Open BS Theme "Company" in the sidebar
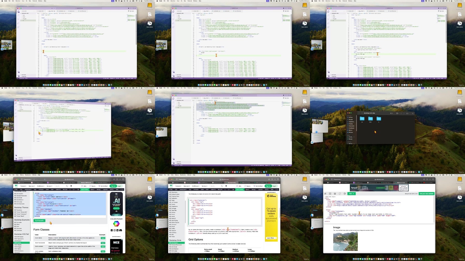This screenshot has height=261, width=465. pyautogui.click(x=20, y=214)
